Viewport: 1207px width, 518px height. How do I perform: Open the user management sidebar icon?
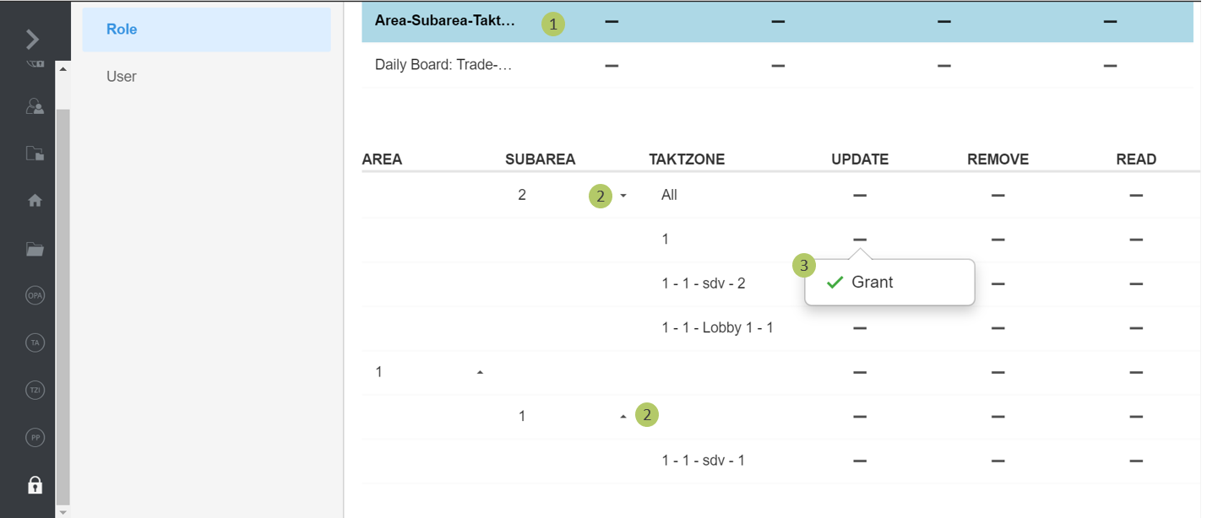click(x=35, y=106)
